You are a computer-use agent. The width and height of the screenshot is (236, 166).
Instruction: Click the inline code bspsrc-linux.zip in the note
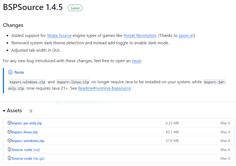point(73,82)
